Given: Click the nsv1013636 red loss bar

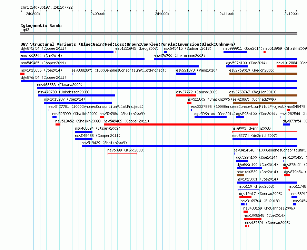Looking at the screenshot, I should pyautogui.click(x=22, y=74).
